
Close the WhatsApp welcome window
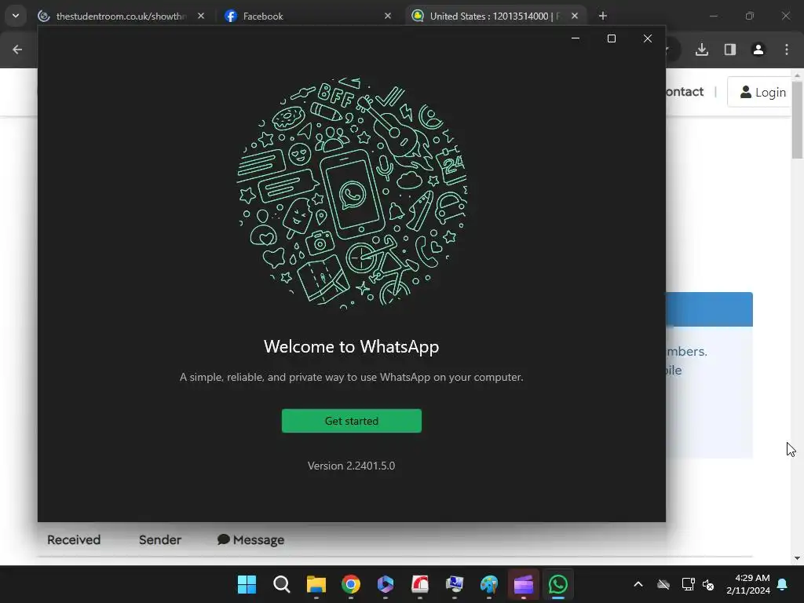point(648,38)
